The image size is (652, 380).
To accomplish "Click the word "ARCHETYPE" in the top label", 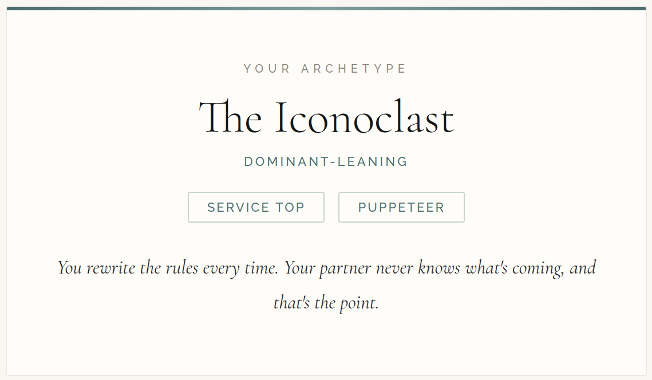I will [354, 69].
